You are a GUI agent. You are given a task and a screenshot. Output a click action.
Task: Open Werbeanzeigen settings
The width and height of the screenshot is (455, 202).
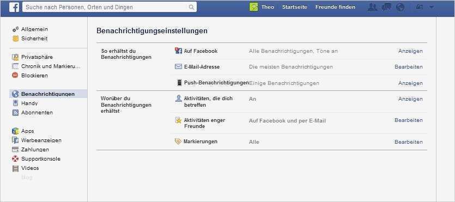coord(41,140)
